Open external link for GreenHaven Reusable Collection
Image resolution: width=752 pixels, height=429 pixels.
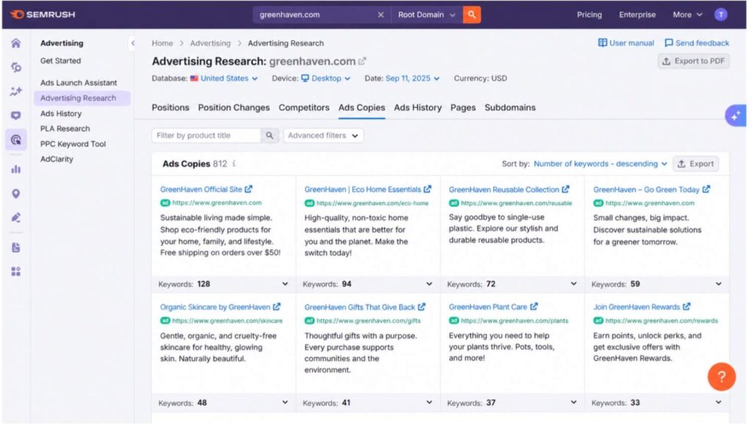point(565,189)
